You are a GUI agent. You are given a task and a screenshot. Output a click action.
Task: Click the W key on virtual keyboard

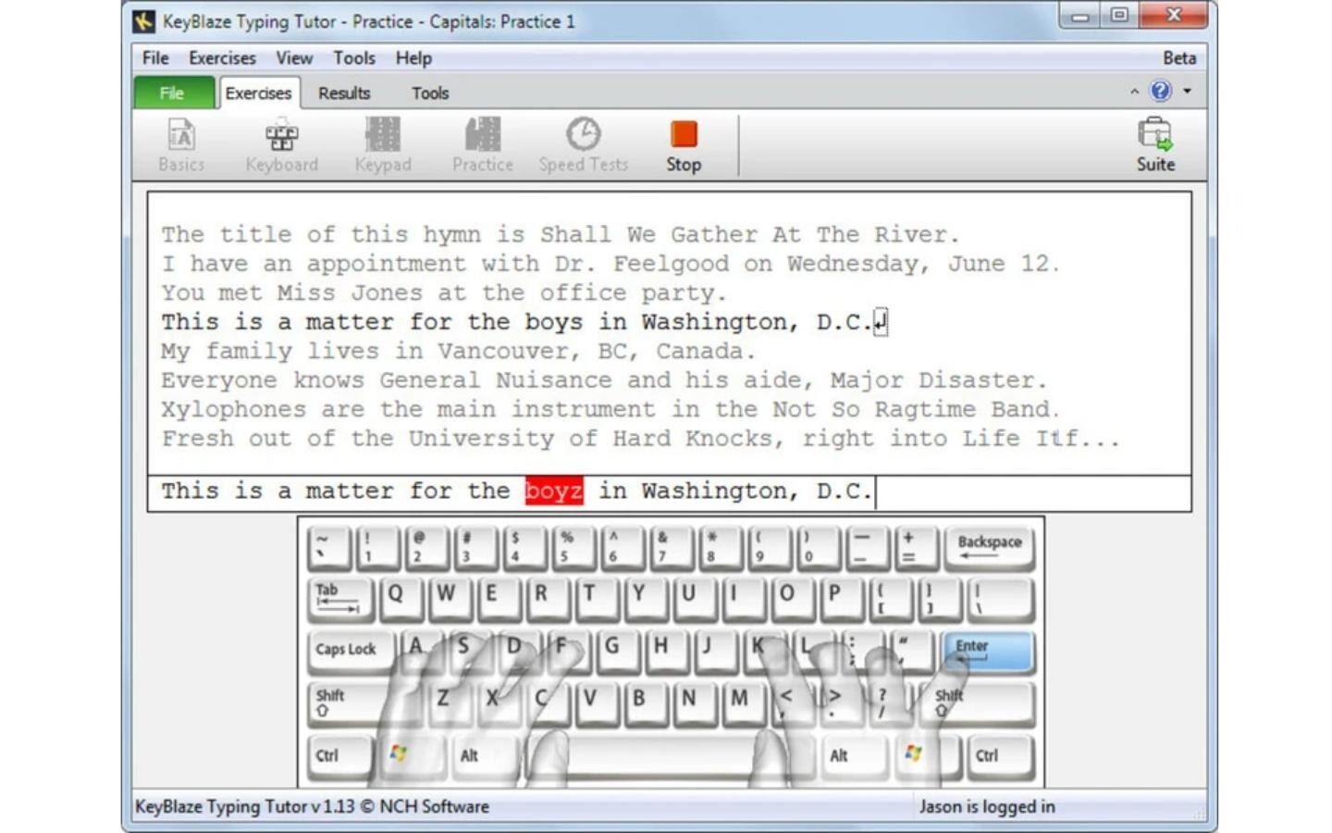450,599
